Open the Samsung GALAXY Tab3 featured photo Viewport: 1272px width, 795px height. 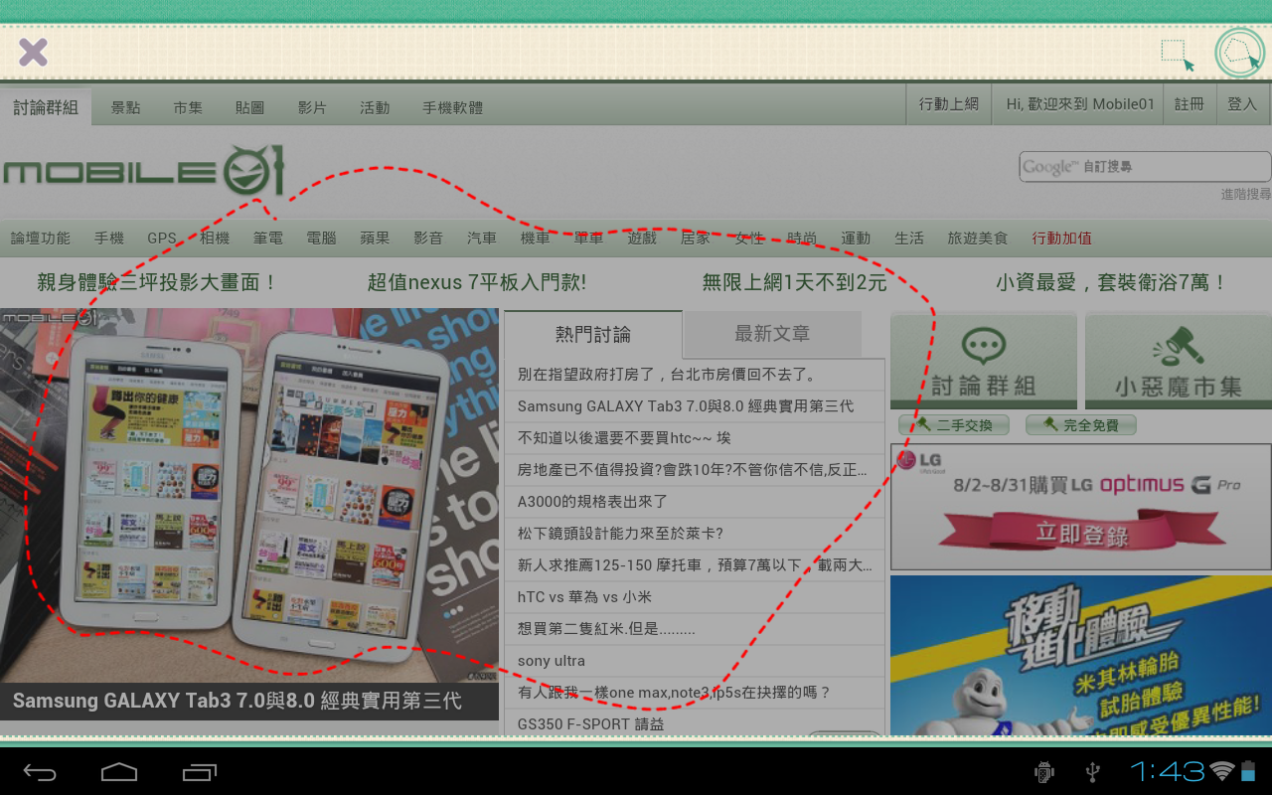[248, 495]
